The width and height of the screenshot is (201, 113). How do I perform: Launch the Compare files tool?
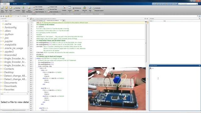pyautogui.click(x=17, y=11)
